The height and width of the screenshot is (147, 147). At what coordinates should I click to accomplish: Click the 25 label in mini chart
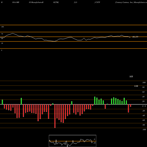pyautogui.click(x=95, y=143)
